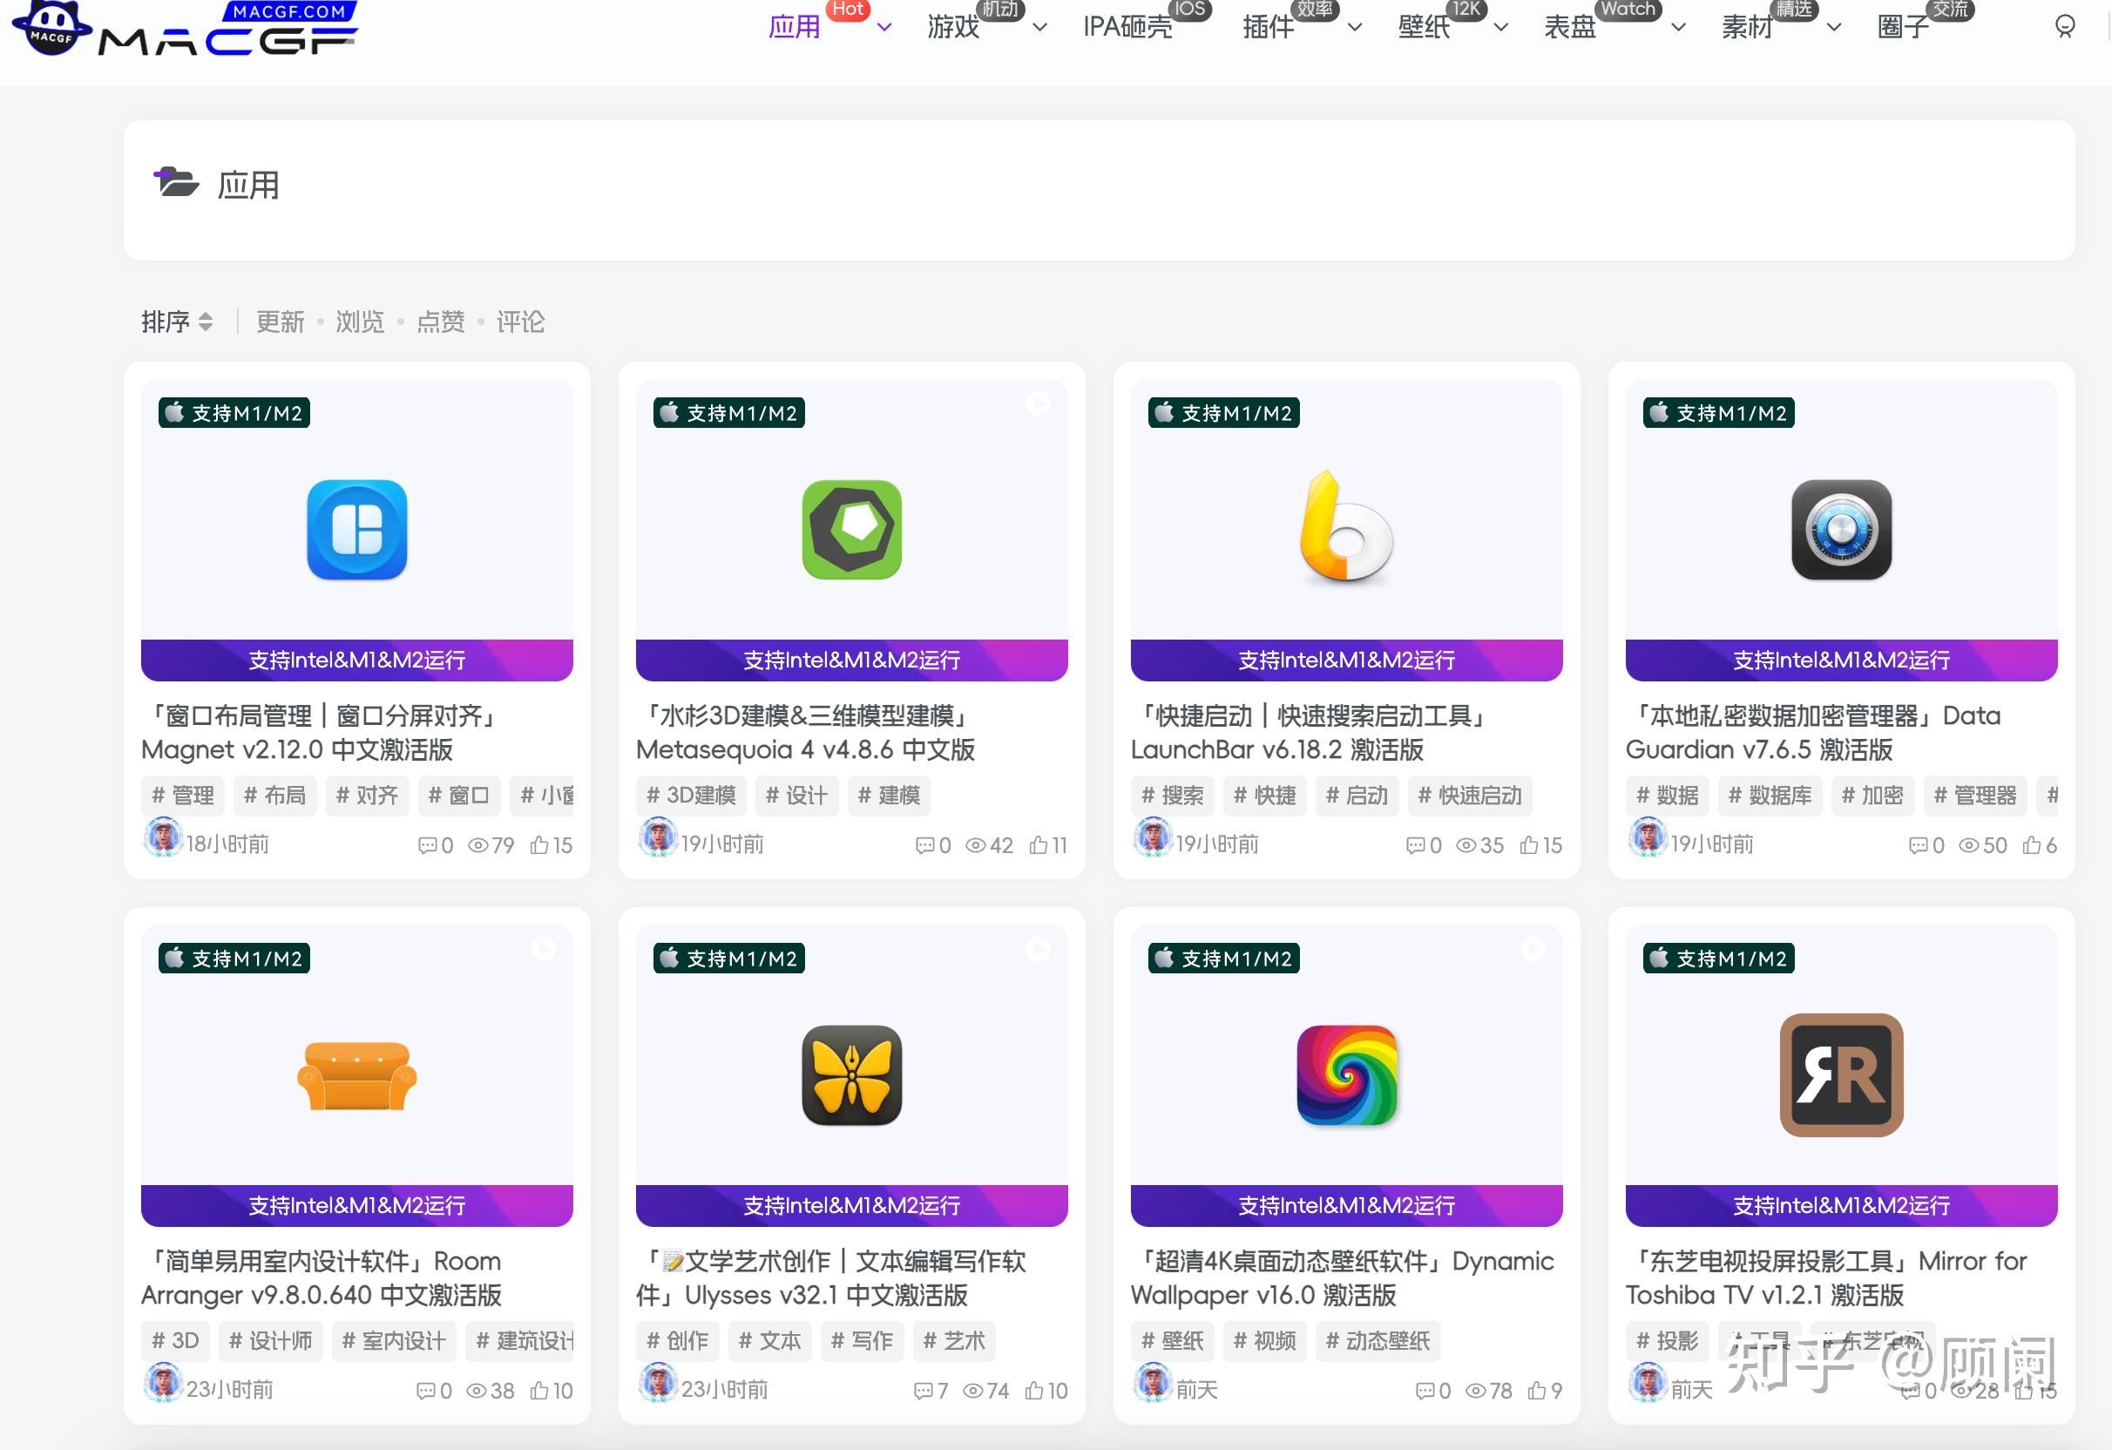Click the # 室内设计 tag
Screen dimensions: 2112x1450
tap(394, 1341)
